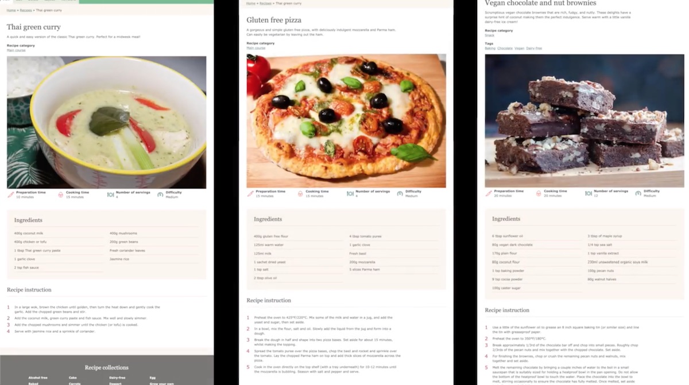
Task: Open the Snack category link on brownies
Action: (x=489, y=36)
